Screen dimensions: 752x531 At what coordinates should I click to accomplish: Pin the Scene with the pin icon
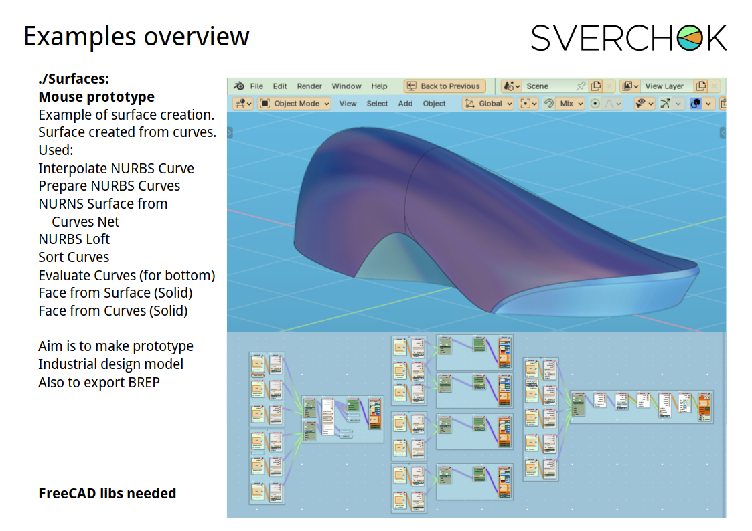click(x=581, y=86)
